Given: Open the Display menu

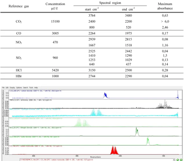Looking at the screenshot, I should click(12, 87).
